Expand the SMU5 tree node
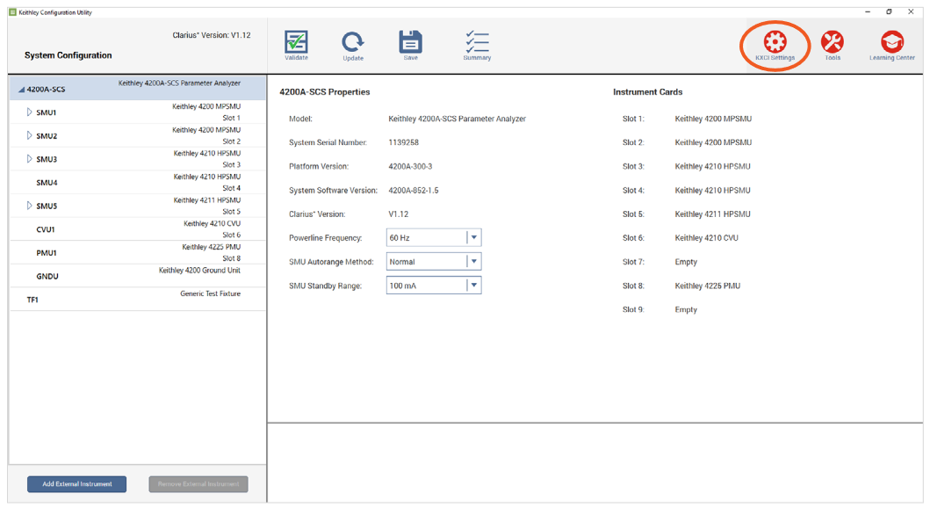The height and width of the screenshot is (507, 930). [29, 206]
